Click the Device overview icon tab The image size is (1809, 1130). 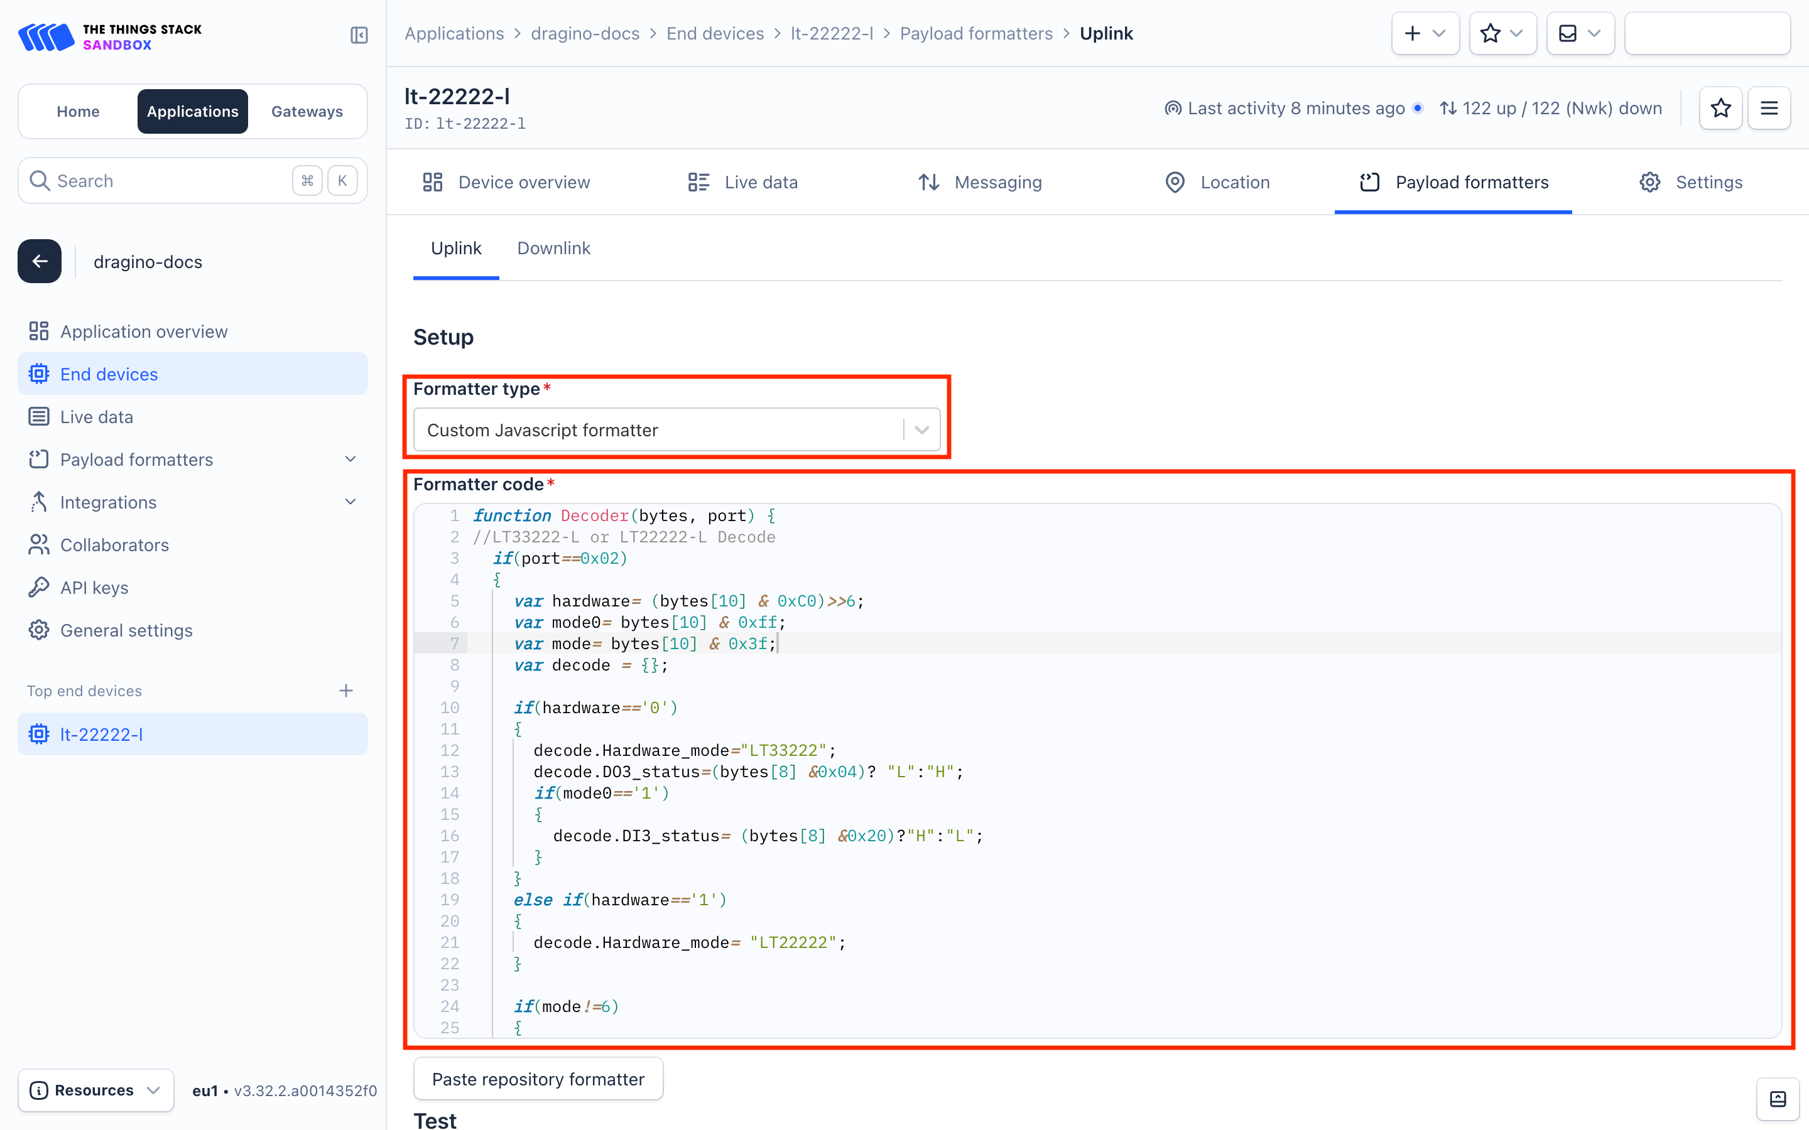508,182
